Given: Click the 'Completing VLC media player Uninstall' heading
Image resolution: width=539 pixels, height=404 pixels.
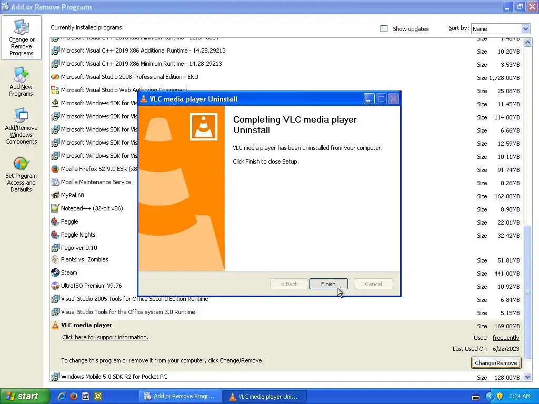Looking at the screenshot, I should [295, 125].
